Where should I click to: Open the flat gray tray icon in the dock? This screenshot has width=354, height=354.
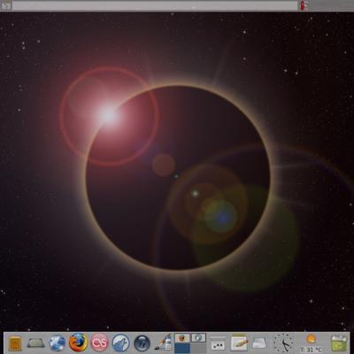36,343
